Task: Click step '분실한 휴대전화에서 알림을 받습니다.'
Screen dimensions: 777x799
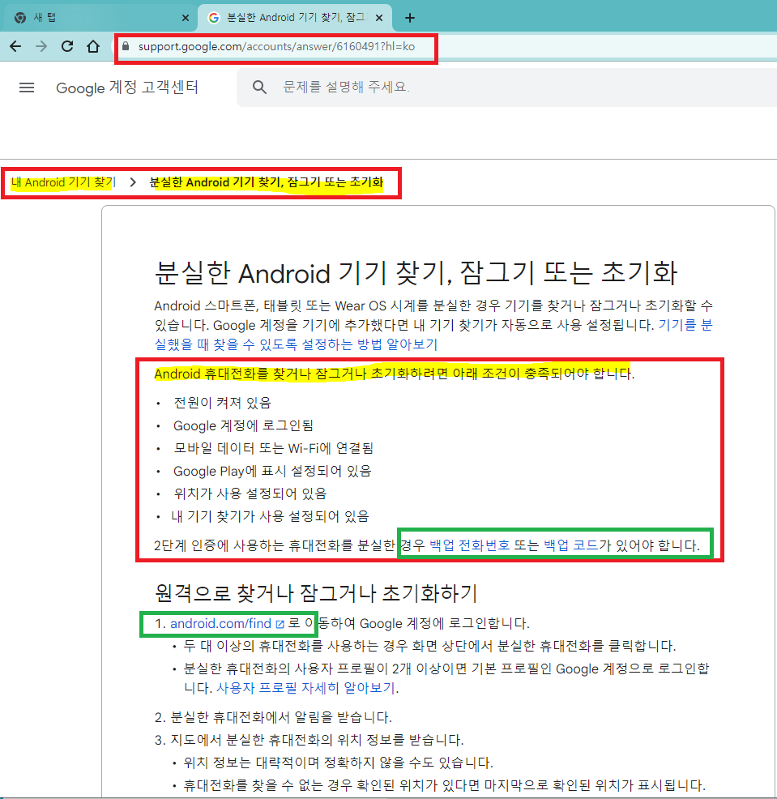Action: click(x=280, y=717)
